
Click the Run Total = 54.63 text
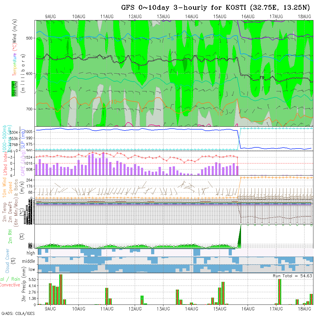coord(292,276)
